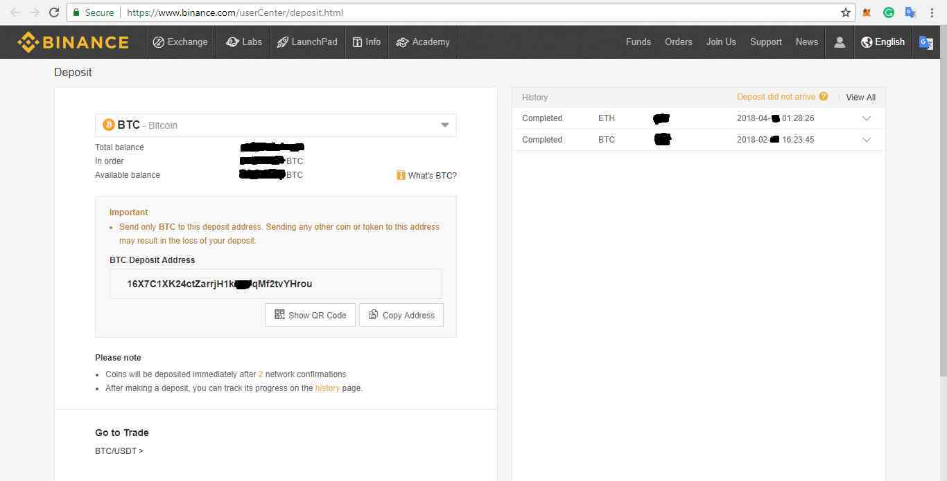This screenshot has width=947, height=481.
Task: Click the BTC Deposit Address label
Action: (153, 260)
